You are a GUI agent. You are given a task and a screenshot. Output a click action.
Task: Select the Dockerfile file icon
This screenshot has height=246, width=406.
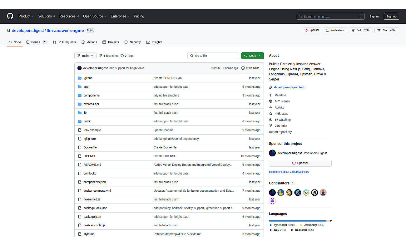(x=80, y=147)
